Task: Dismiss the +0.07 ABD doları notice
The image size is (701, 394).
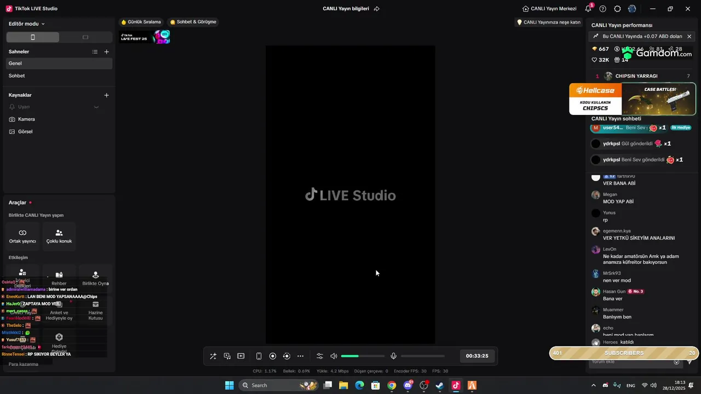Action: (x=689, y=36)
